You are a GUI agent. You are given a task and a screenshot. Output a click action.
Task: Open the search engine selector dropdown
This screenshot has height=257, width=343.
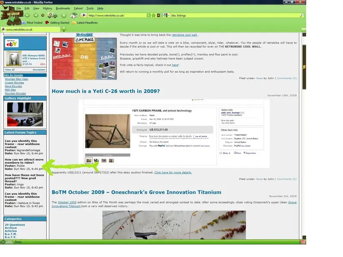coord(166,15)
